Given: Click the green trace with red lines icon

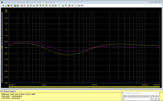Looking at the screenshot, I should click(x=79, y=6).
